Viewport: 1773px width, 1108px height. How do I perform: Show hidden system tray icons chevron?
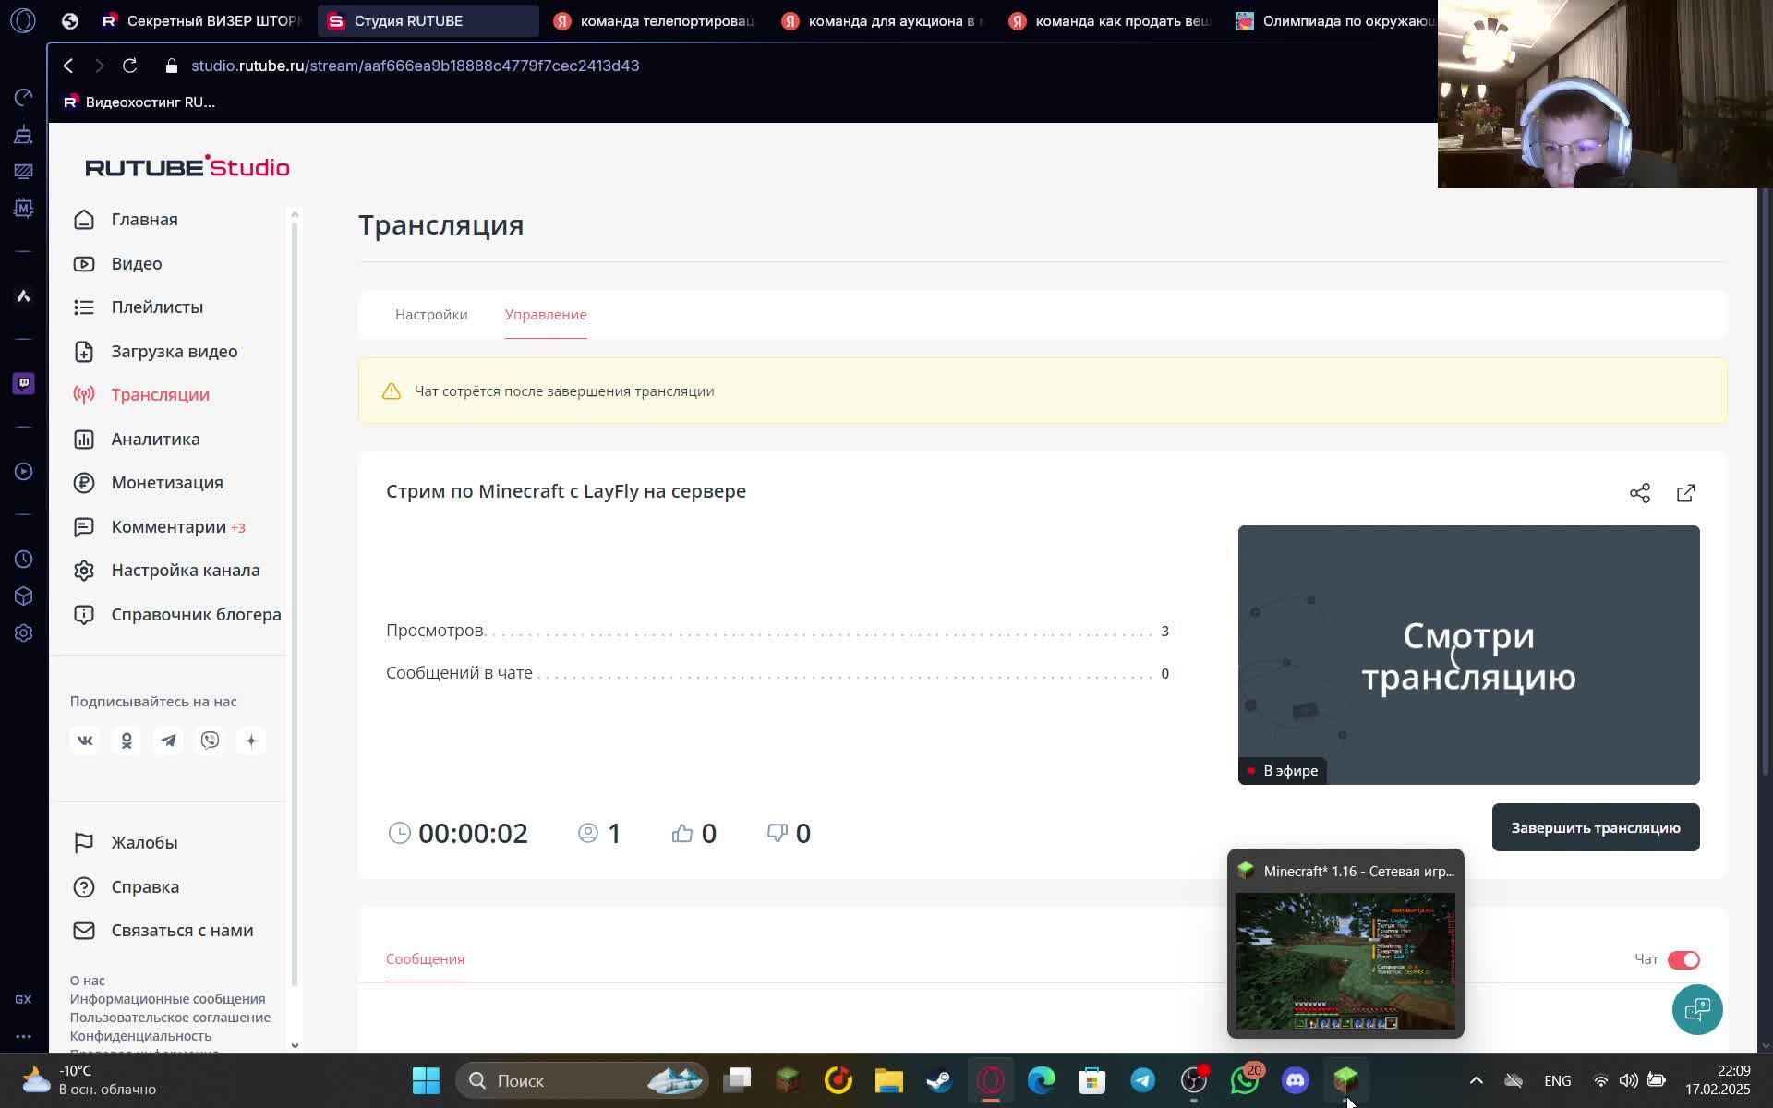coord(1477,1080)
